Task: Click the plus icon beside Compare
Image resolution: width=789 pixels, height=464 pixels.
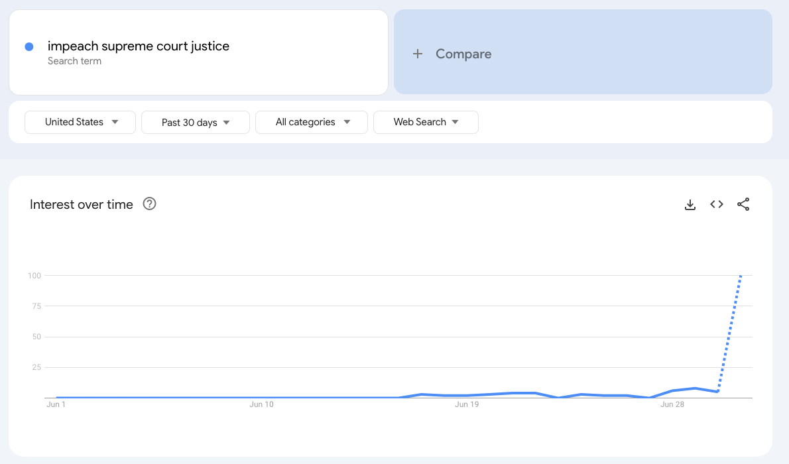Action: [418, 54]
